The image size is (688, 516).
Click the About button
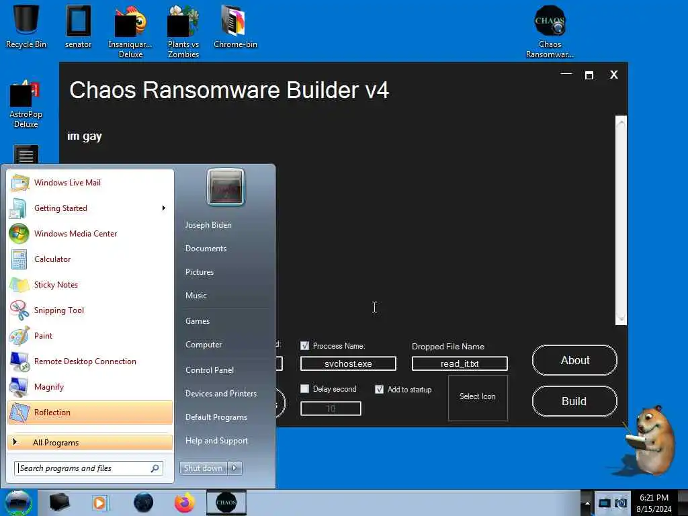coord(575,360)
